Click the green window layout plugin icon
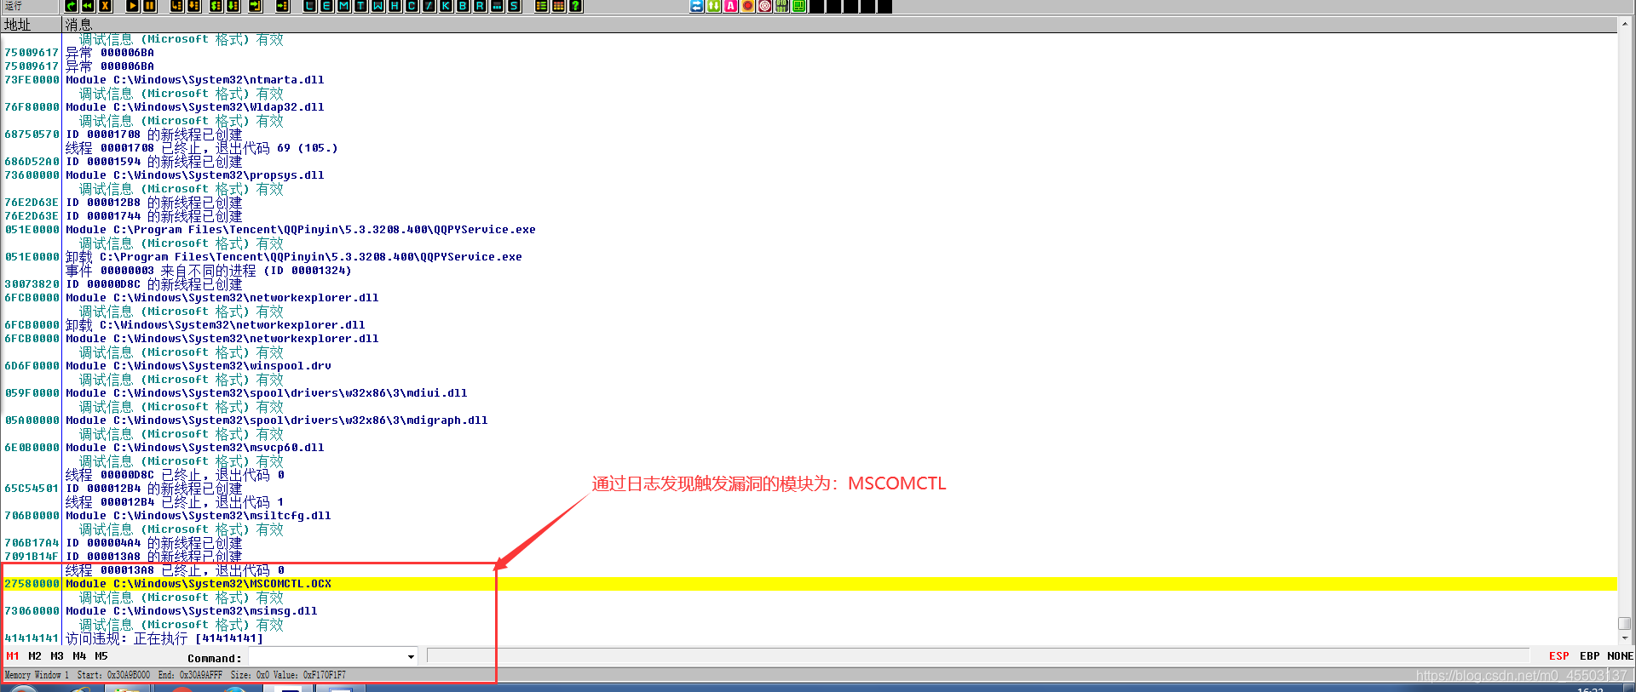 pos(799,6)
